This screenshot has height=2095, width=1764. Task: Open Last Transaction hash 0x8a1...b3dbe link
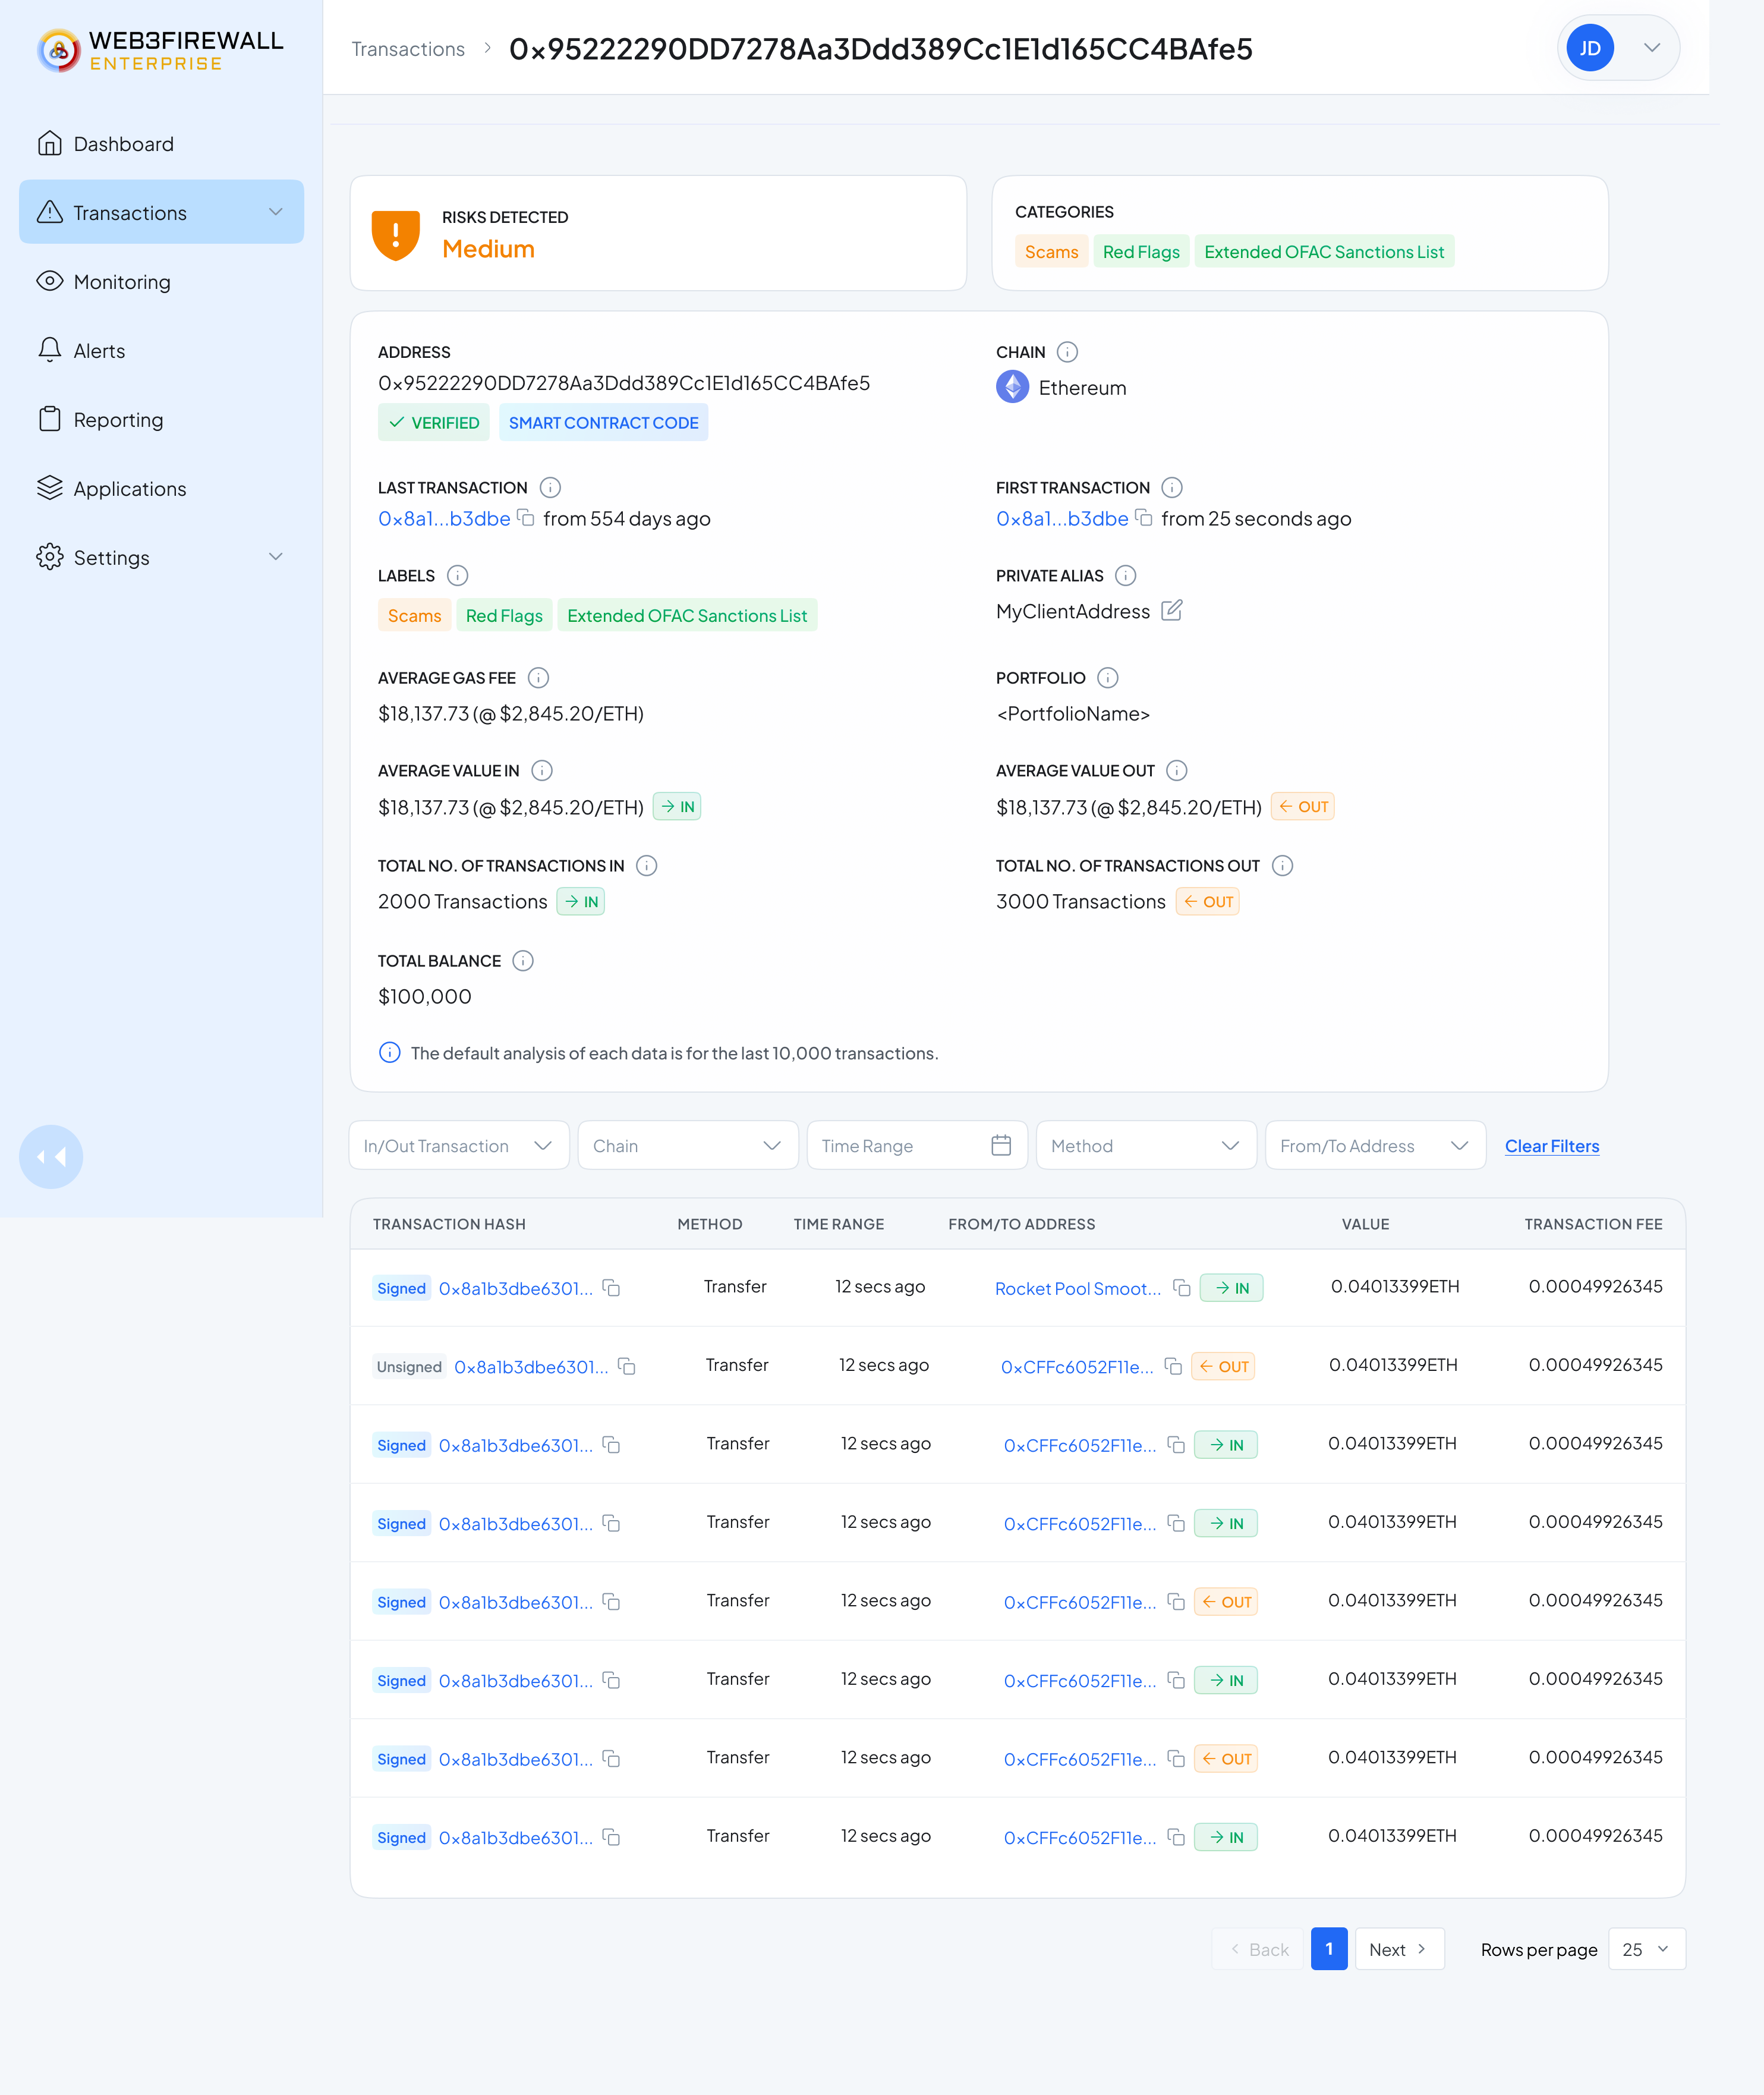[444, 518]
